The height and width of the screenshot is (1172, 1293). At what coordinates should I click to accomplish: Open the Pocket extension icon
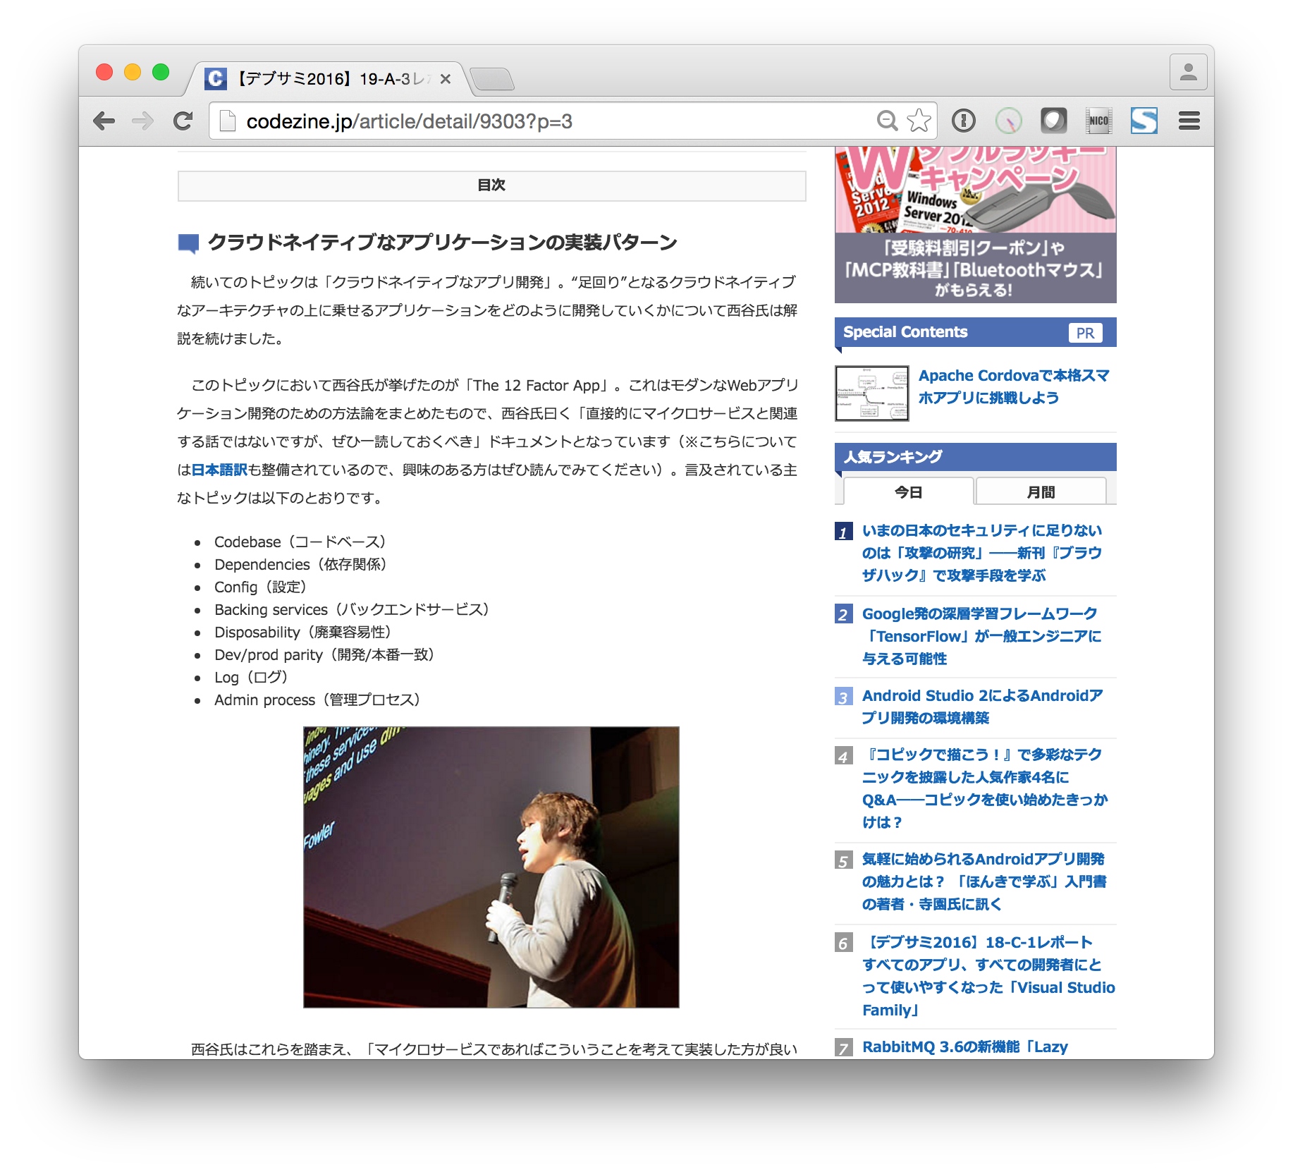click(x=1053, y=120)
